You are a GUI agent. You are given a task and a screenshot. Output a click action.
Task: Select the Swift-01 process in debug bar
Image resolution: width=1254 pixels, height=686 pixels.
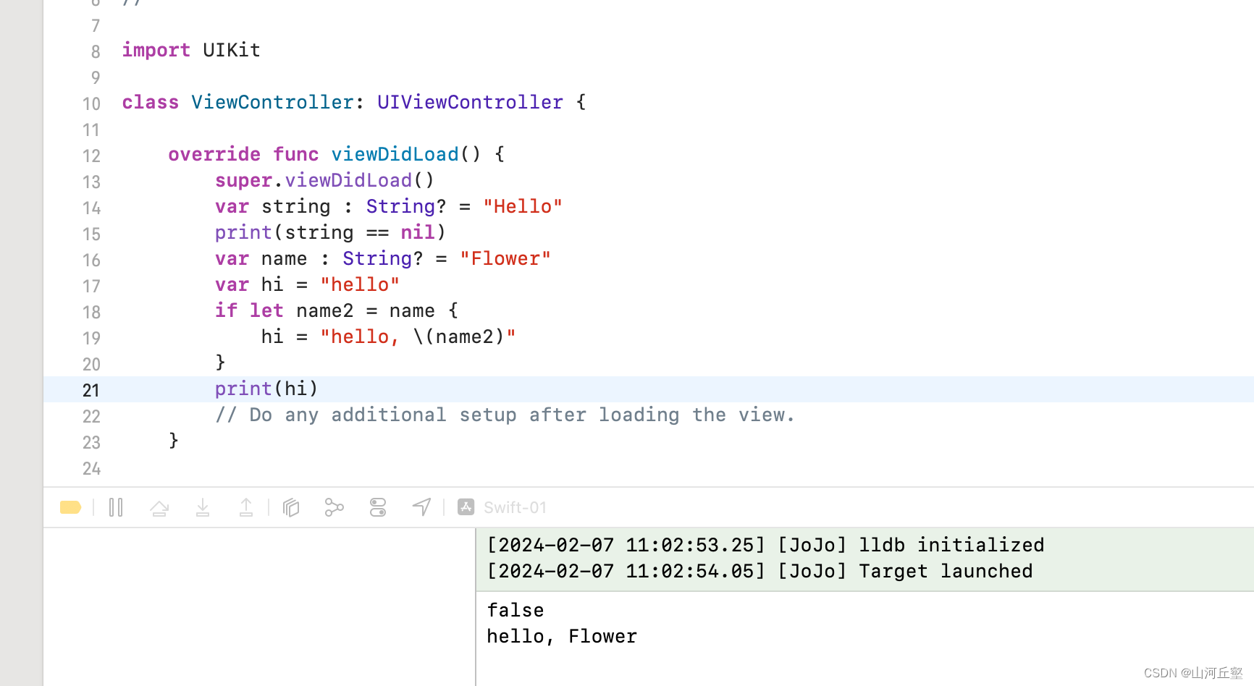(502, 507)
